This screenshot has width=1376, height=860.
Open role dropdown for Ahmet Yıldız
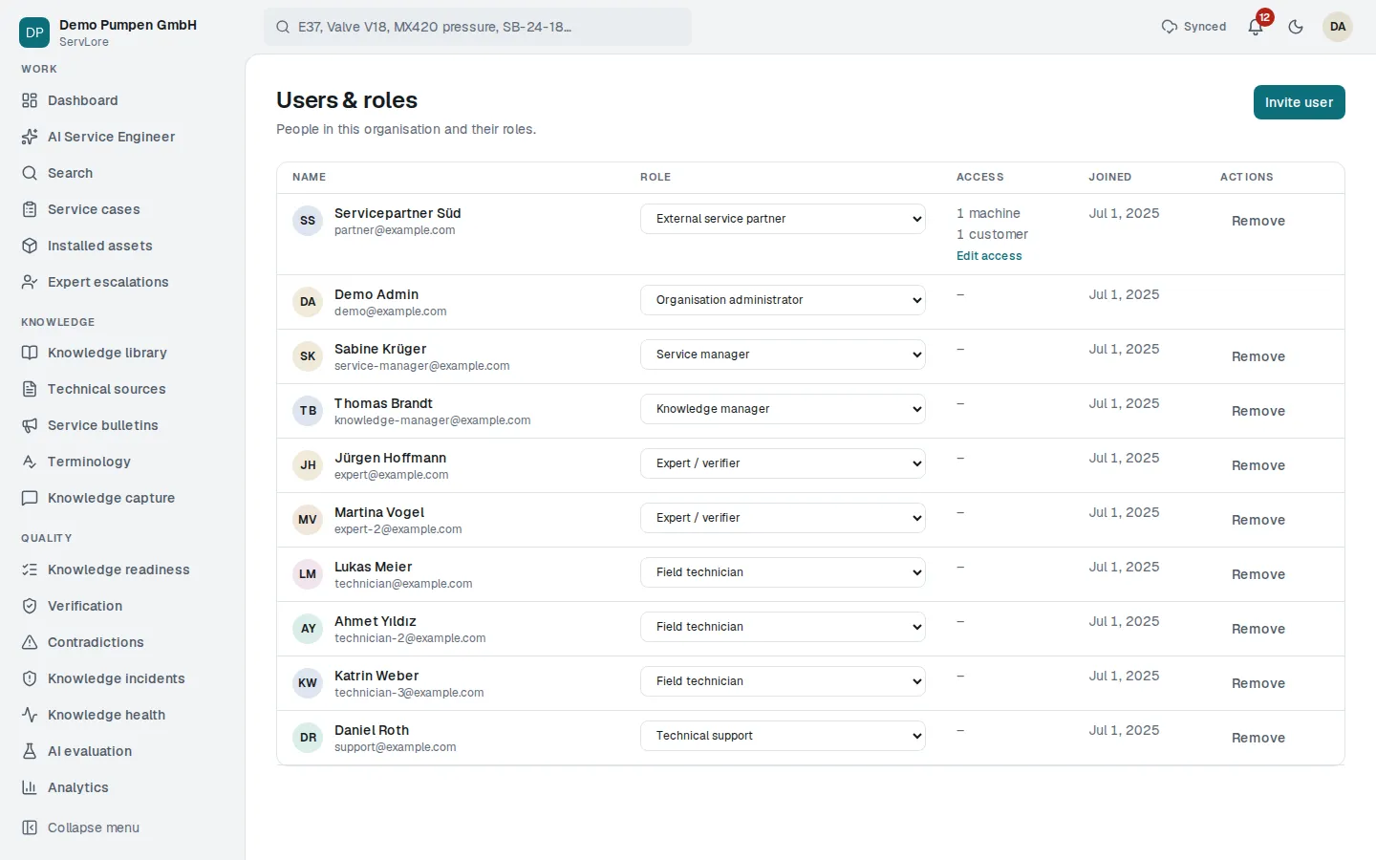[783, 627]
